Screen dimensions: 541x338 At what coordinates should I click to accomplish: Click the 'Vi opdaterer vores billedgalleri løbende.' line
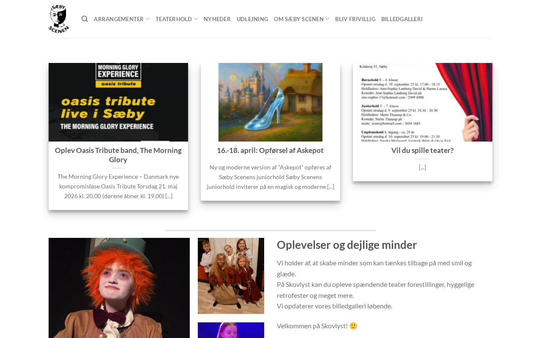(335, 306)
